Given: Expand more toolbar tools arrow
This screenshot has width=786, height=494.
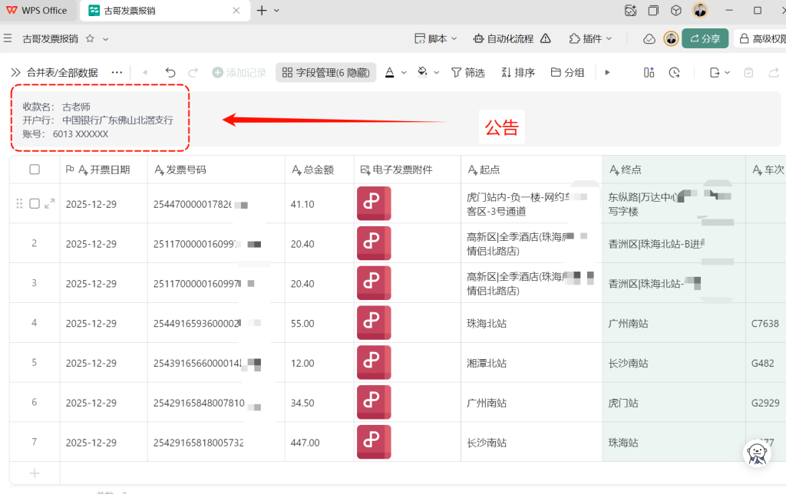Looking at the screenshot, I should (x=607, y=73).
